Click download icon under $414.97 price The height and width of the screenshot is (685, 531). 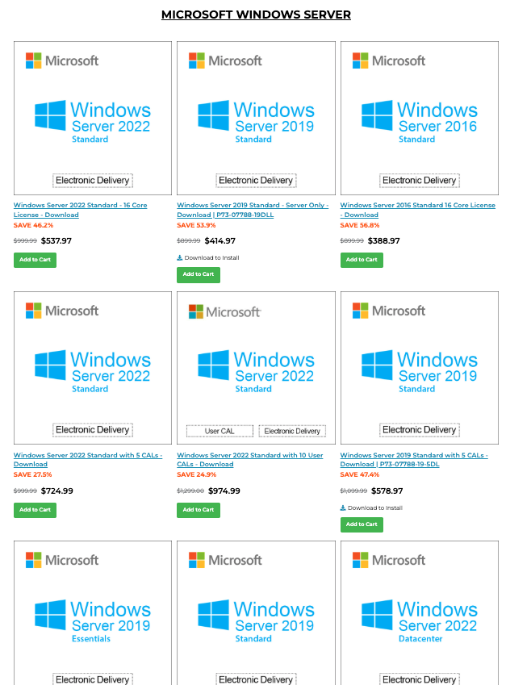180,257
